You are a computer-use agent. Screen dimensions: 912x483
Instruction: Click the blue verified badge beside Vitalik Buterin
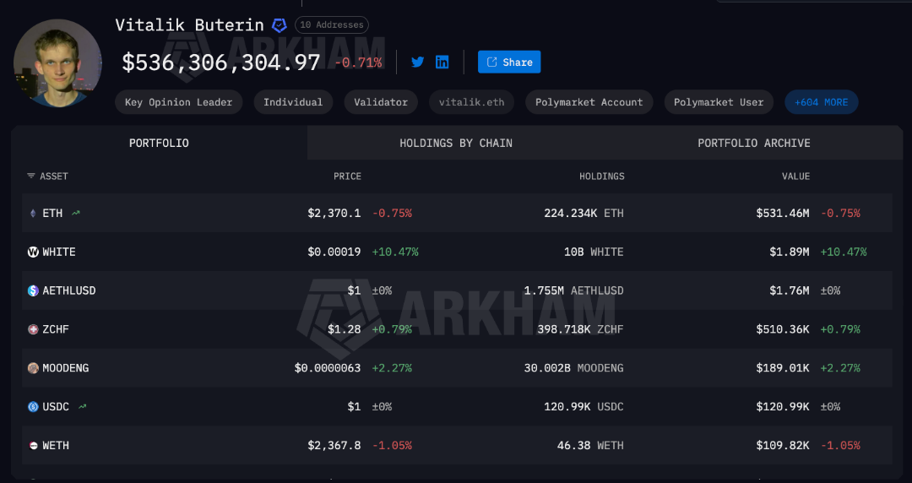tap(280, 25)
